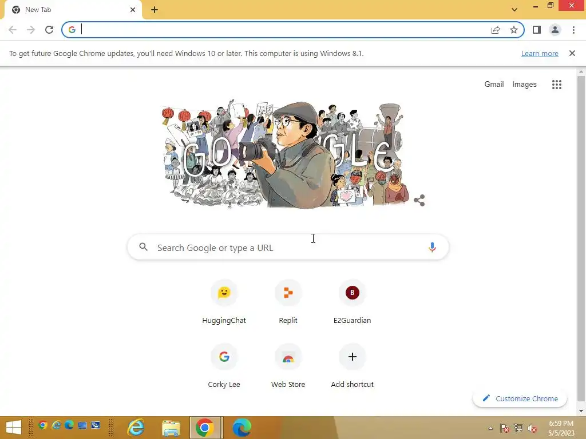Image resolution: width=586 pixels, height=439 pixels.
Task: Open the Gmail link
Action: 494,85
